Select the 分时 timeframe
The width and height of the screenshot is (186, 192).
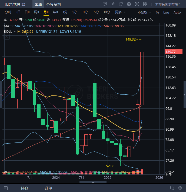click(x=8, y=12)
